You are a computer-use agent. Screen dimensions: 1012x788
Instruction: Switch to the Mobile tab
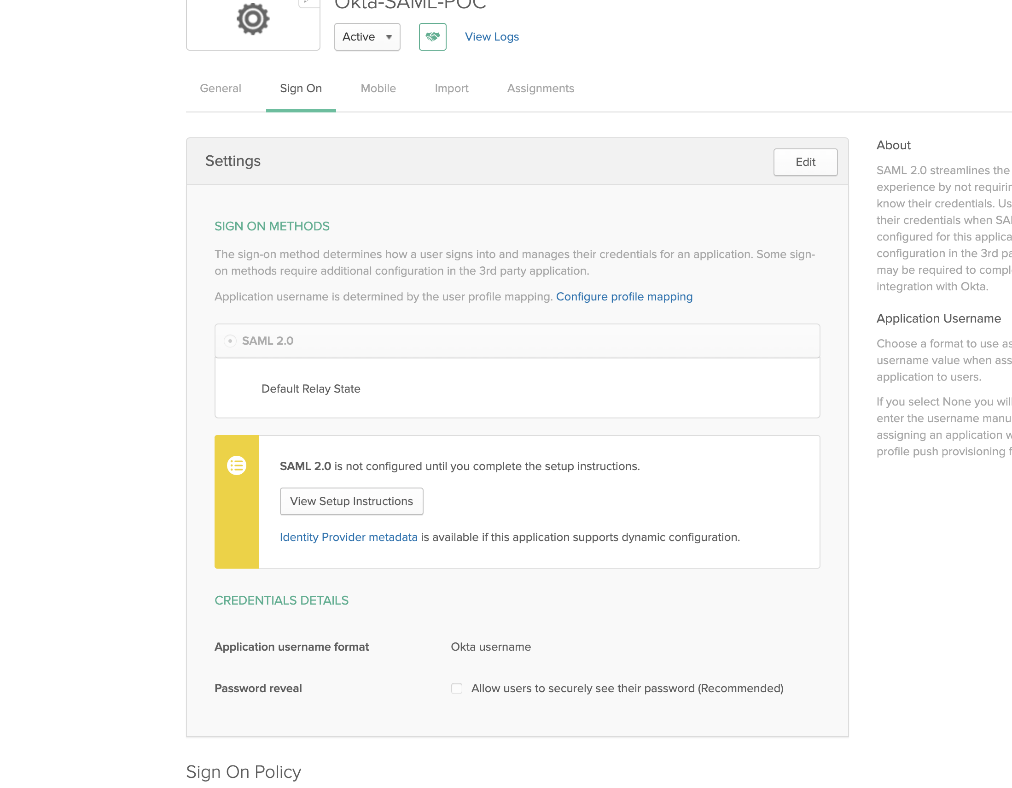coord(378,88)
